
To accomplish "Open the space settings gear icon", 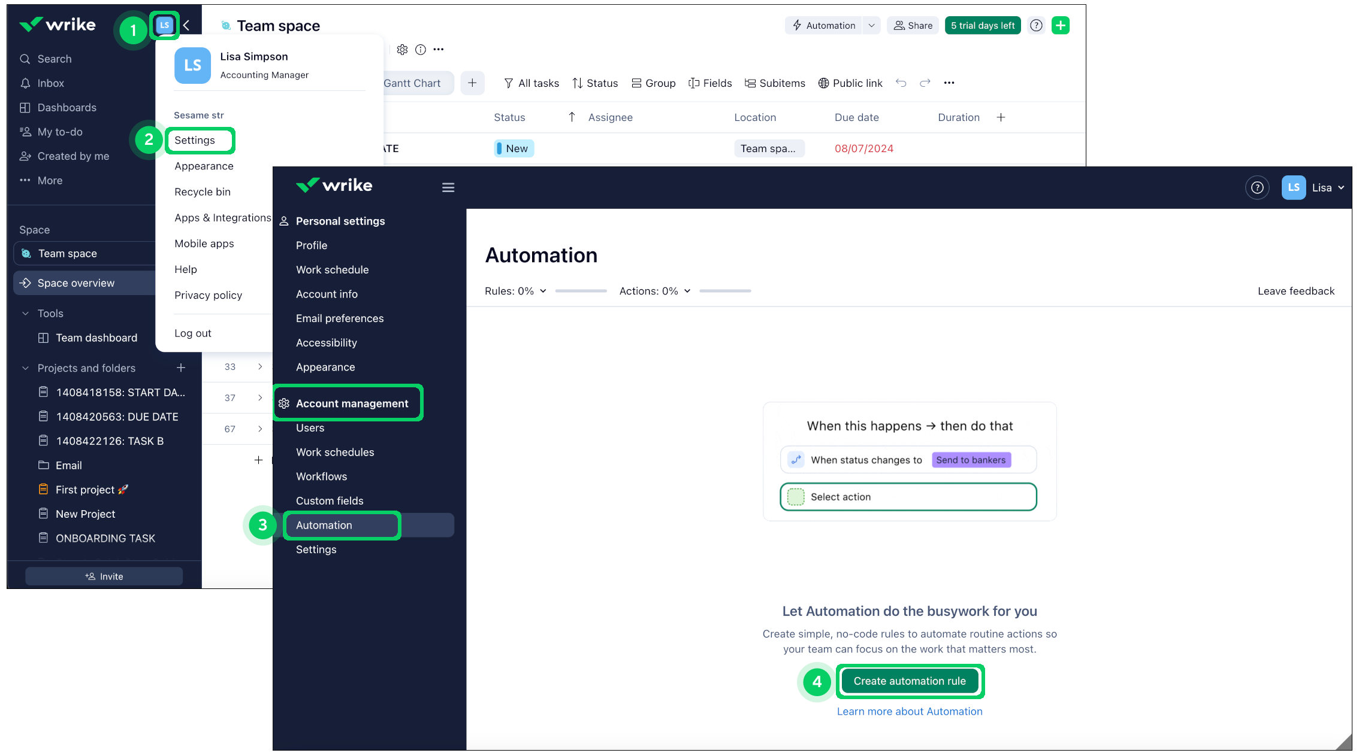I will 402,50.
